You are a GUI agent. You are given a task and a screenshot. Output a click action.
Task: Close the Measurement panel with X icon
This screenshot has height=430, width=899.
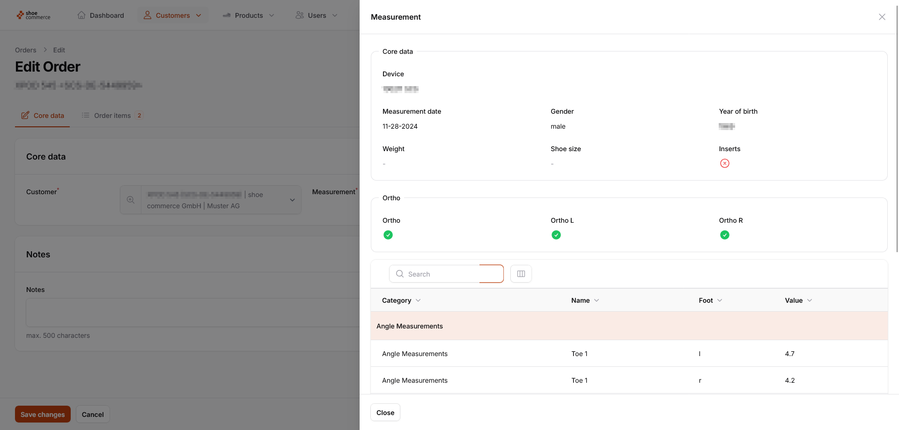(x=882, y=17)
